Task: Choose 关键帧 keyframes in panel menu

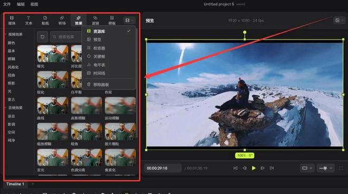Action: point(109,56)
